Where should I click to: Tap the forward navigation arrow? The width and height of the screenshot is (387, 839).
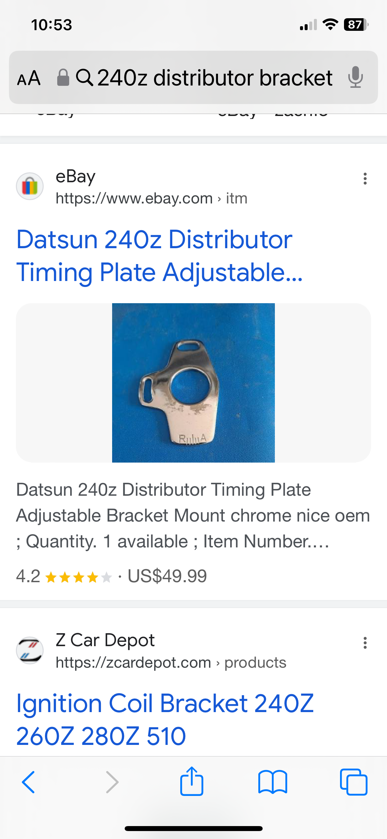click(x=112, y=782)
